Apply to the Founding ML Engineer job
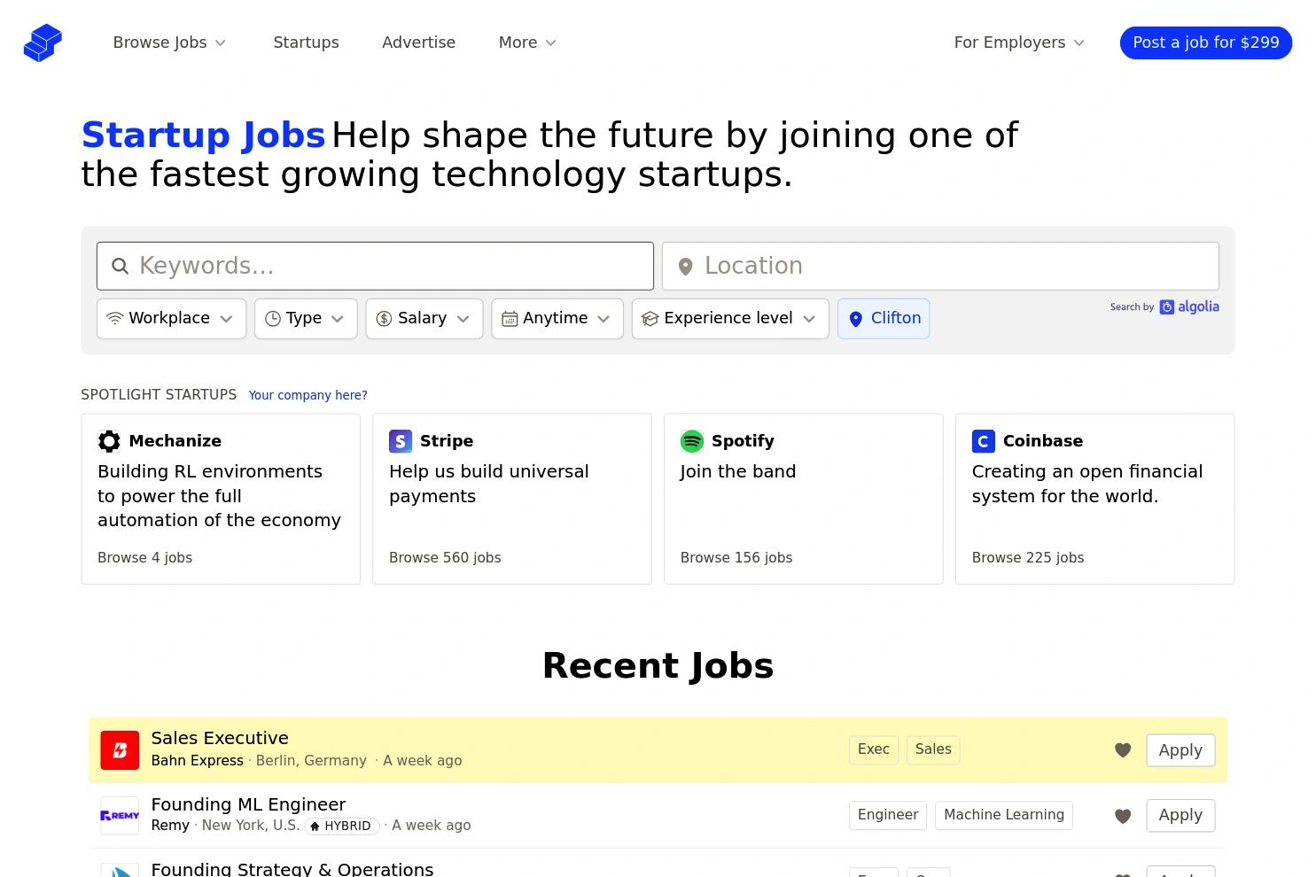Screen dimensions: 1316x877 (x=1180, y=816)
